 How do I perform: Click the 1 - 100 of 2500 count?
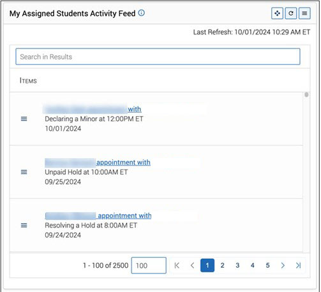coord(105,265)
